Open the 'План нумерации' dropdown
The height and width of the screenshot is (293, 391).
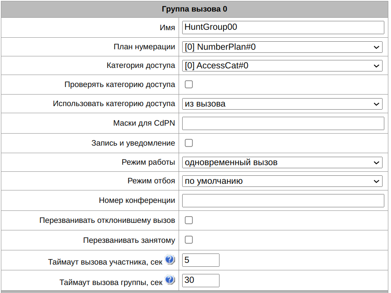tap(282, 47)
